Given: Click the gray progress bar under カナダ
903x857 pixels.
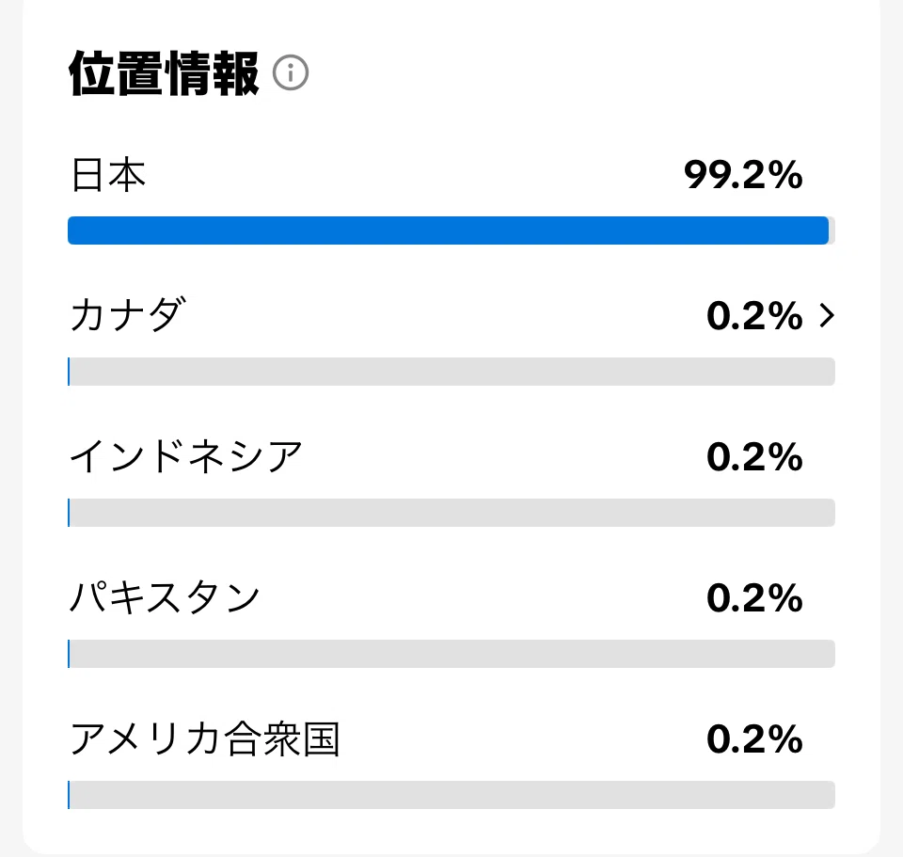Looking at the screenshot, I should (451, 372).
